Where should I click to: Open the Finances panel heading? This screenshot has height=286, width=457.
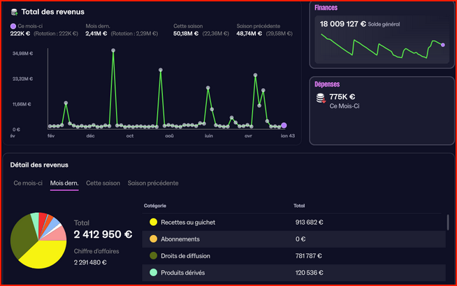[x=326, y=8]
